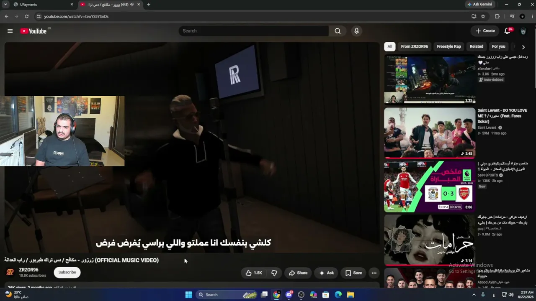The height and width of the screenshot is (301, 536).
Task: Select the All filter chip
Action: click(390, 46)
